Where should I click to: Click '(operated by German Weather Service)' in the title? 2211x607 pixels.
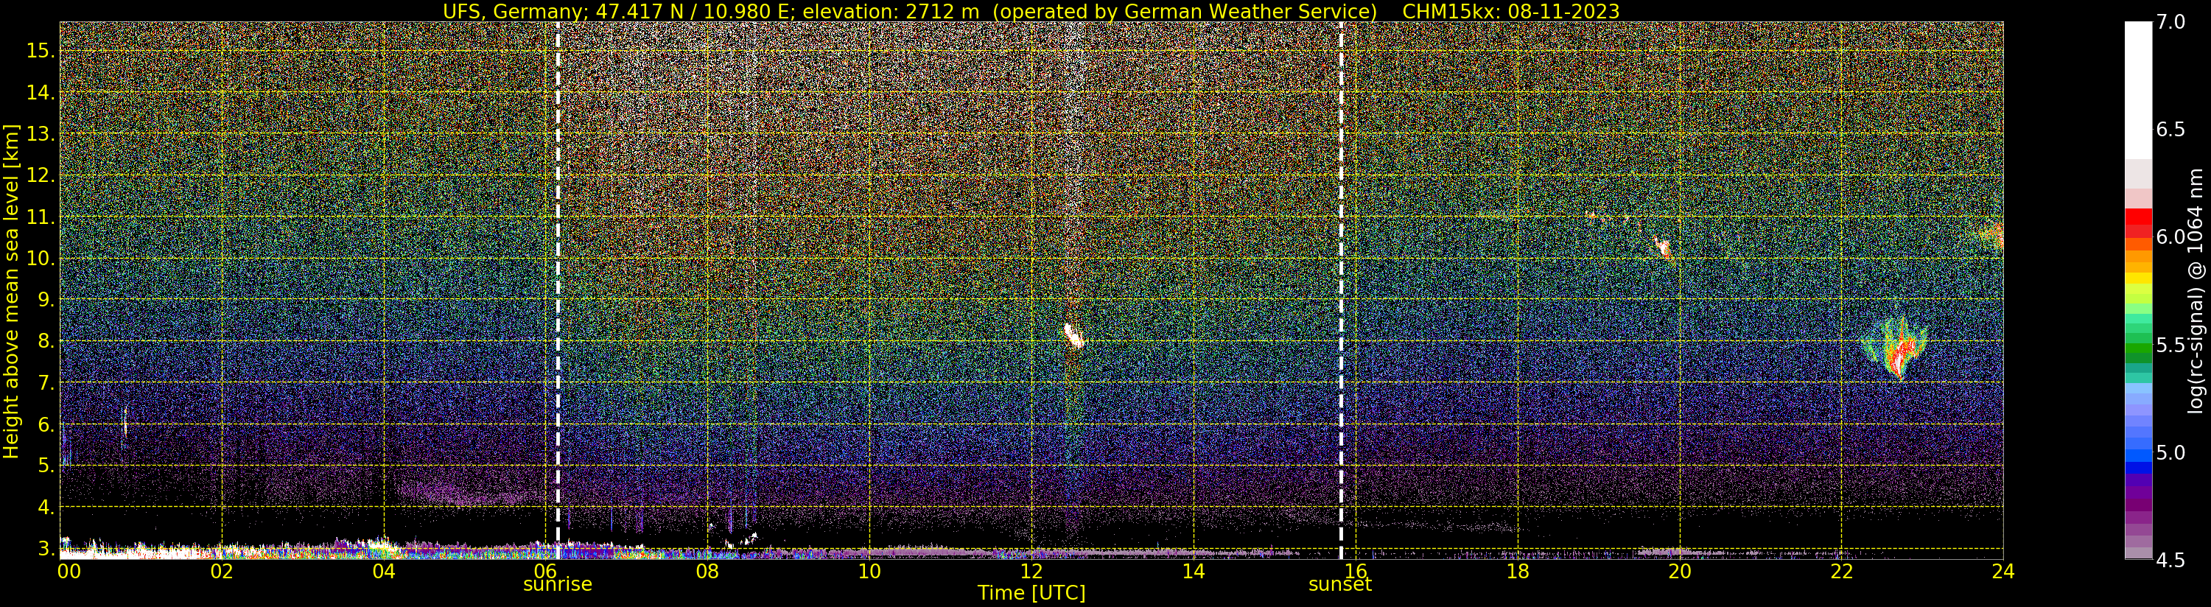pos(1188,11)
